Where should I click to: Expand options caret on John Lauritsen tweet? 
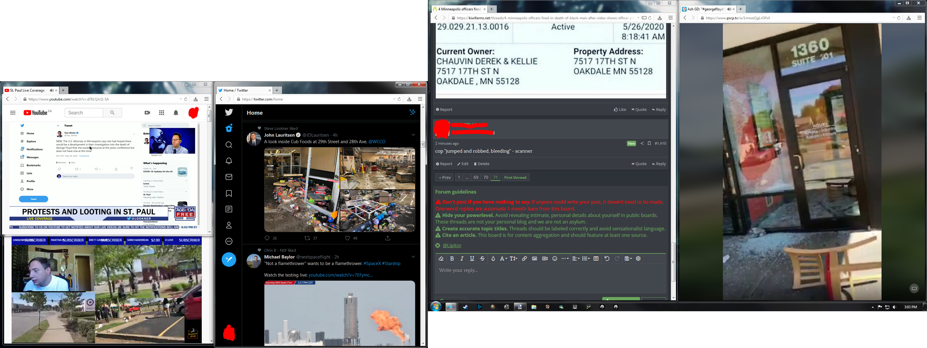pyautogui.click(x=413, y=135)
